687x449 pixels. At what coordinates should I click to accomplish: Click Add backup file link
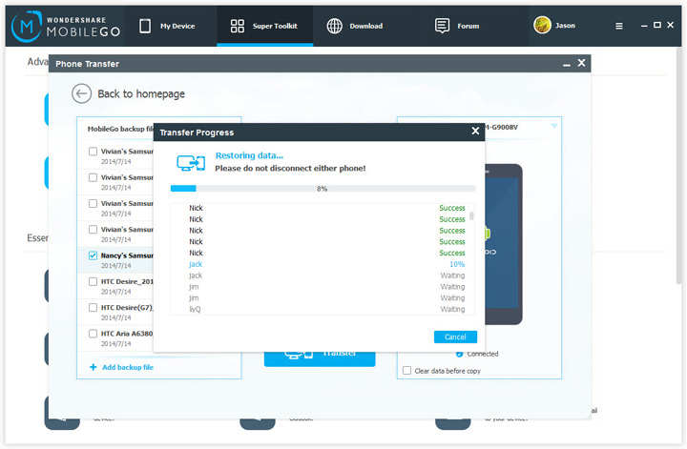(x=128, y=367)
